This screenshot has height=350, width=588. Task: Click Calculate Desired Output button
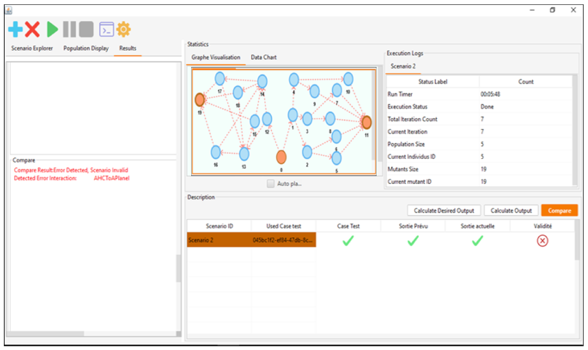pos(443,211)
